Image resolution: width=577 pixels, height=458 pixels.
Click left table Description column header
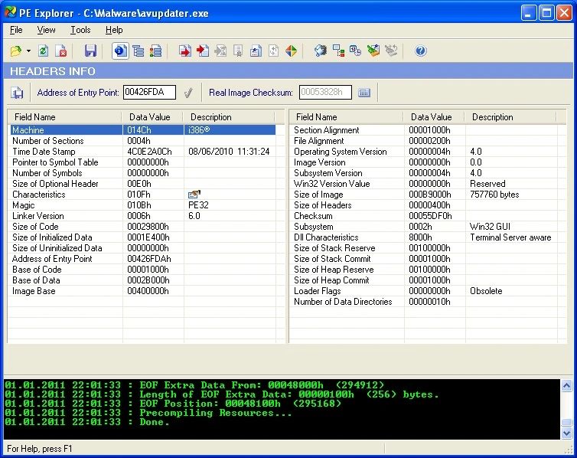(229, 117)
